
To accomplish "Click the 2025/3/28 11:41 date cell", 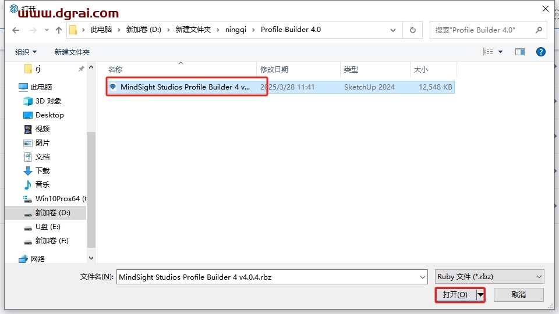I will [287, 87].
